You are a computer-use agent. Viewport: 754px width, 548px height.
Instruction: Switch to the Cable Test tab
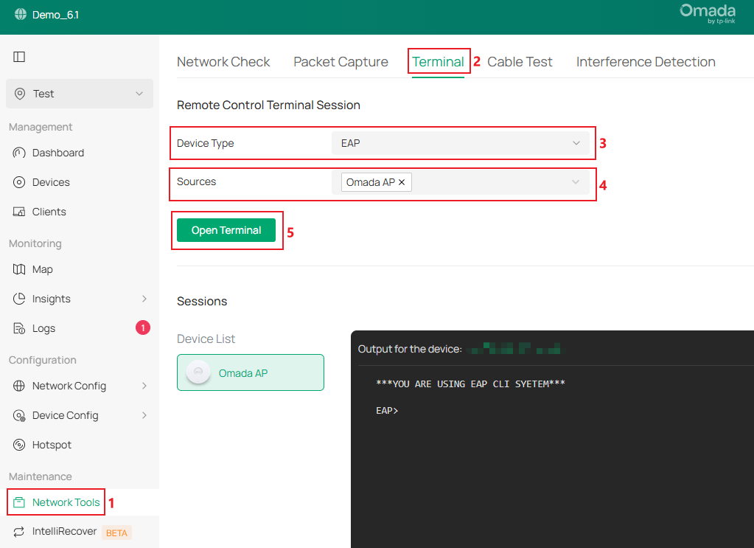click(x=519, y=62)
